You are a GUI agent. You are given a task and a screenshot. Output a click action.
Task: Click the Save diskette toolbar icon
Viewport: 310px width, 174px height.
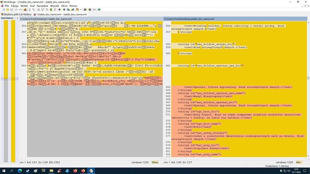click(x=12, y=9)
